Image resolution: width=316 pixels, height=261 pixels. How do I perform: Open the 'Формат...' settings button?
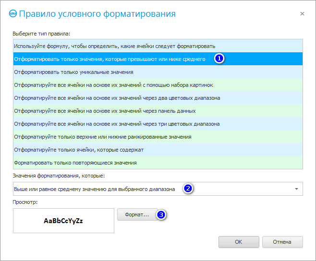coord(137,215)
